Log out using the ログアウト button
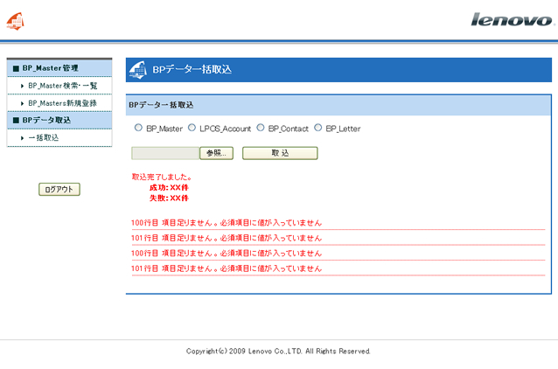Screen dimensions: 558x369 [59, 189]
